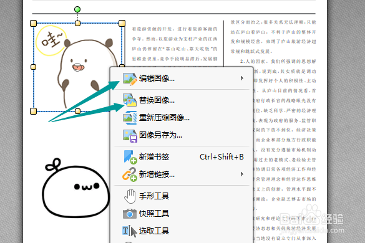Select 选取工具 in the context menu
Screen dimensions: 365x243
pos(182,231)
